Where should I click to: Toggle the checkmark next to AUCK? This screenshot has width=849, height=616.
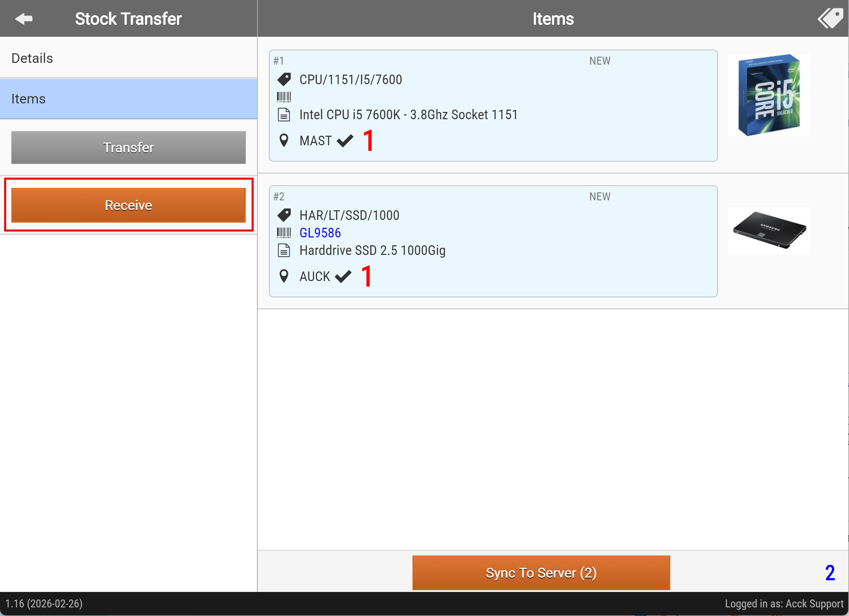tap(343, 277)
